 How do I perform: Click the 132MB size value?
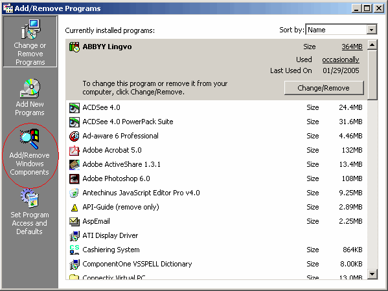352,150
